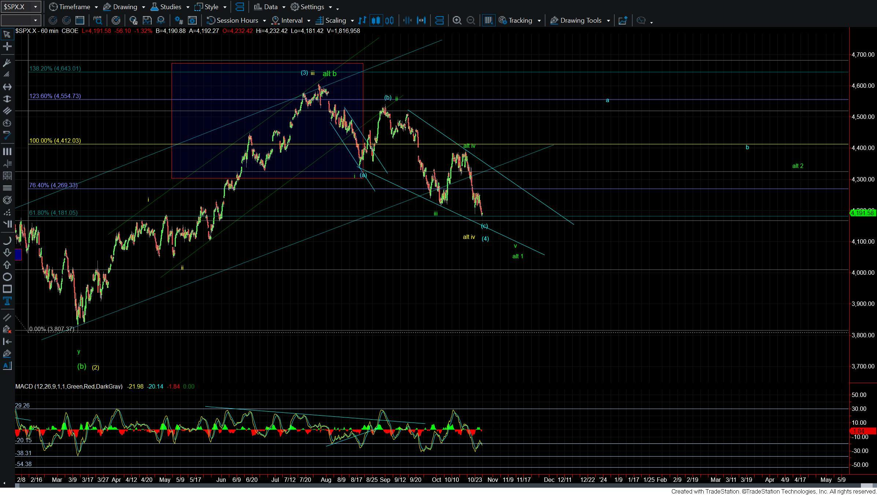This screenshot has height=495, width=877.
Task: Click the horizontal scrollbar thumb at bottom right
Action: pos(866,485)
